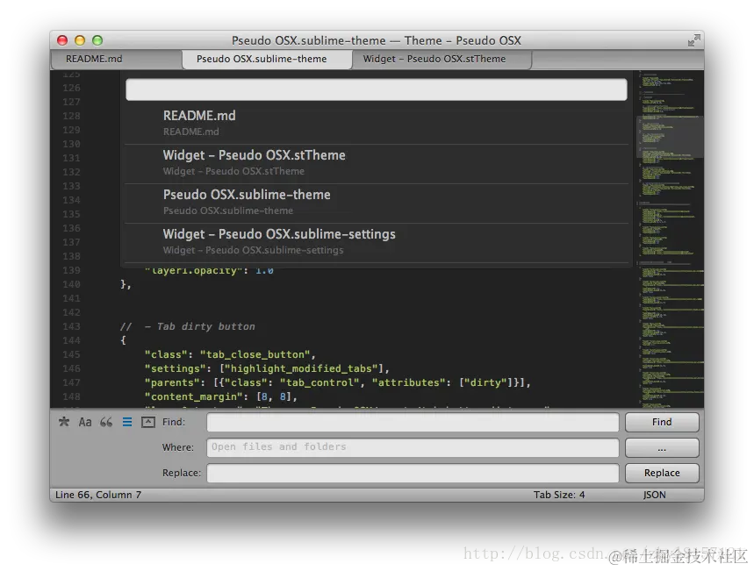The image size is (754, 571).
Task: Click the Find button
Action: pos(662,422)
